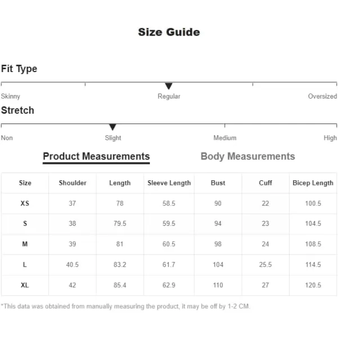Image resolution: width=338 pixels, height=338 pixels.
Task: Switch to the Product Measurements tab
Action: 96,157
